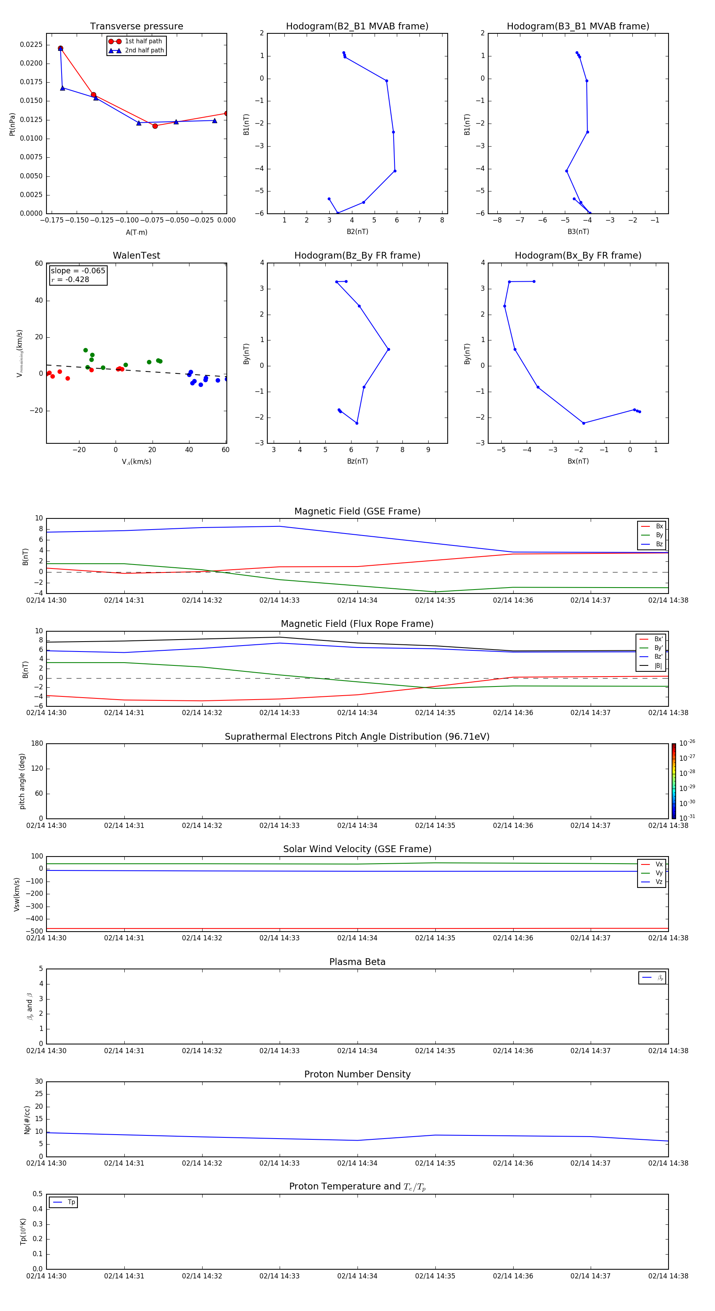Click the 'Pt(nPa)' y-axis label
715x1311 pixels.
pos(12,124)
